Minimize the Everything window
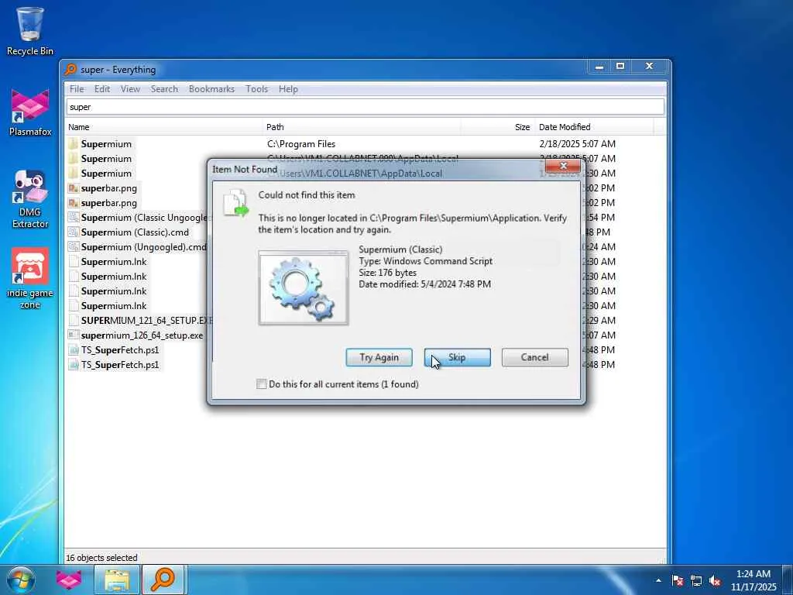 [x=599, y=67]
